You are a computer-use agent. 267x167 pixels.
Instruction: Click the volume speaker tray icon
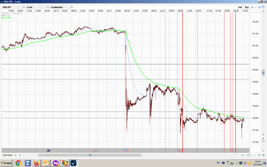236,163
